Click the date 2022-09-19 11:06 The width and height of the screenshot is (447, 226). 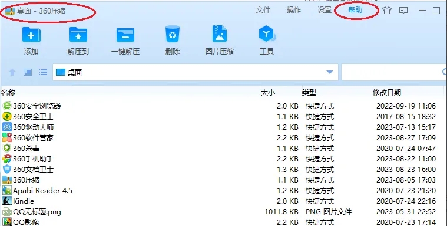pyautogui.click(x=406, y=106)
